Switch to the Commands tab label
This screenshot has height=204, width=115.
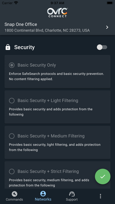point(14,199)
